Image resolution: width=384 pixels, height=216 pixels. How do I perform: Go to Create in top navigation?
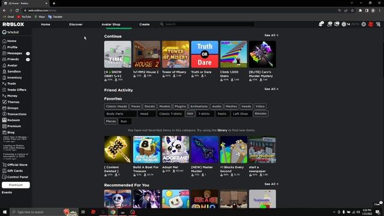[145, 25]
